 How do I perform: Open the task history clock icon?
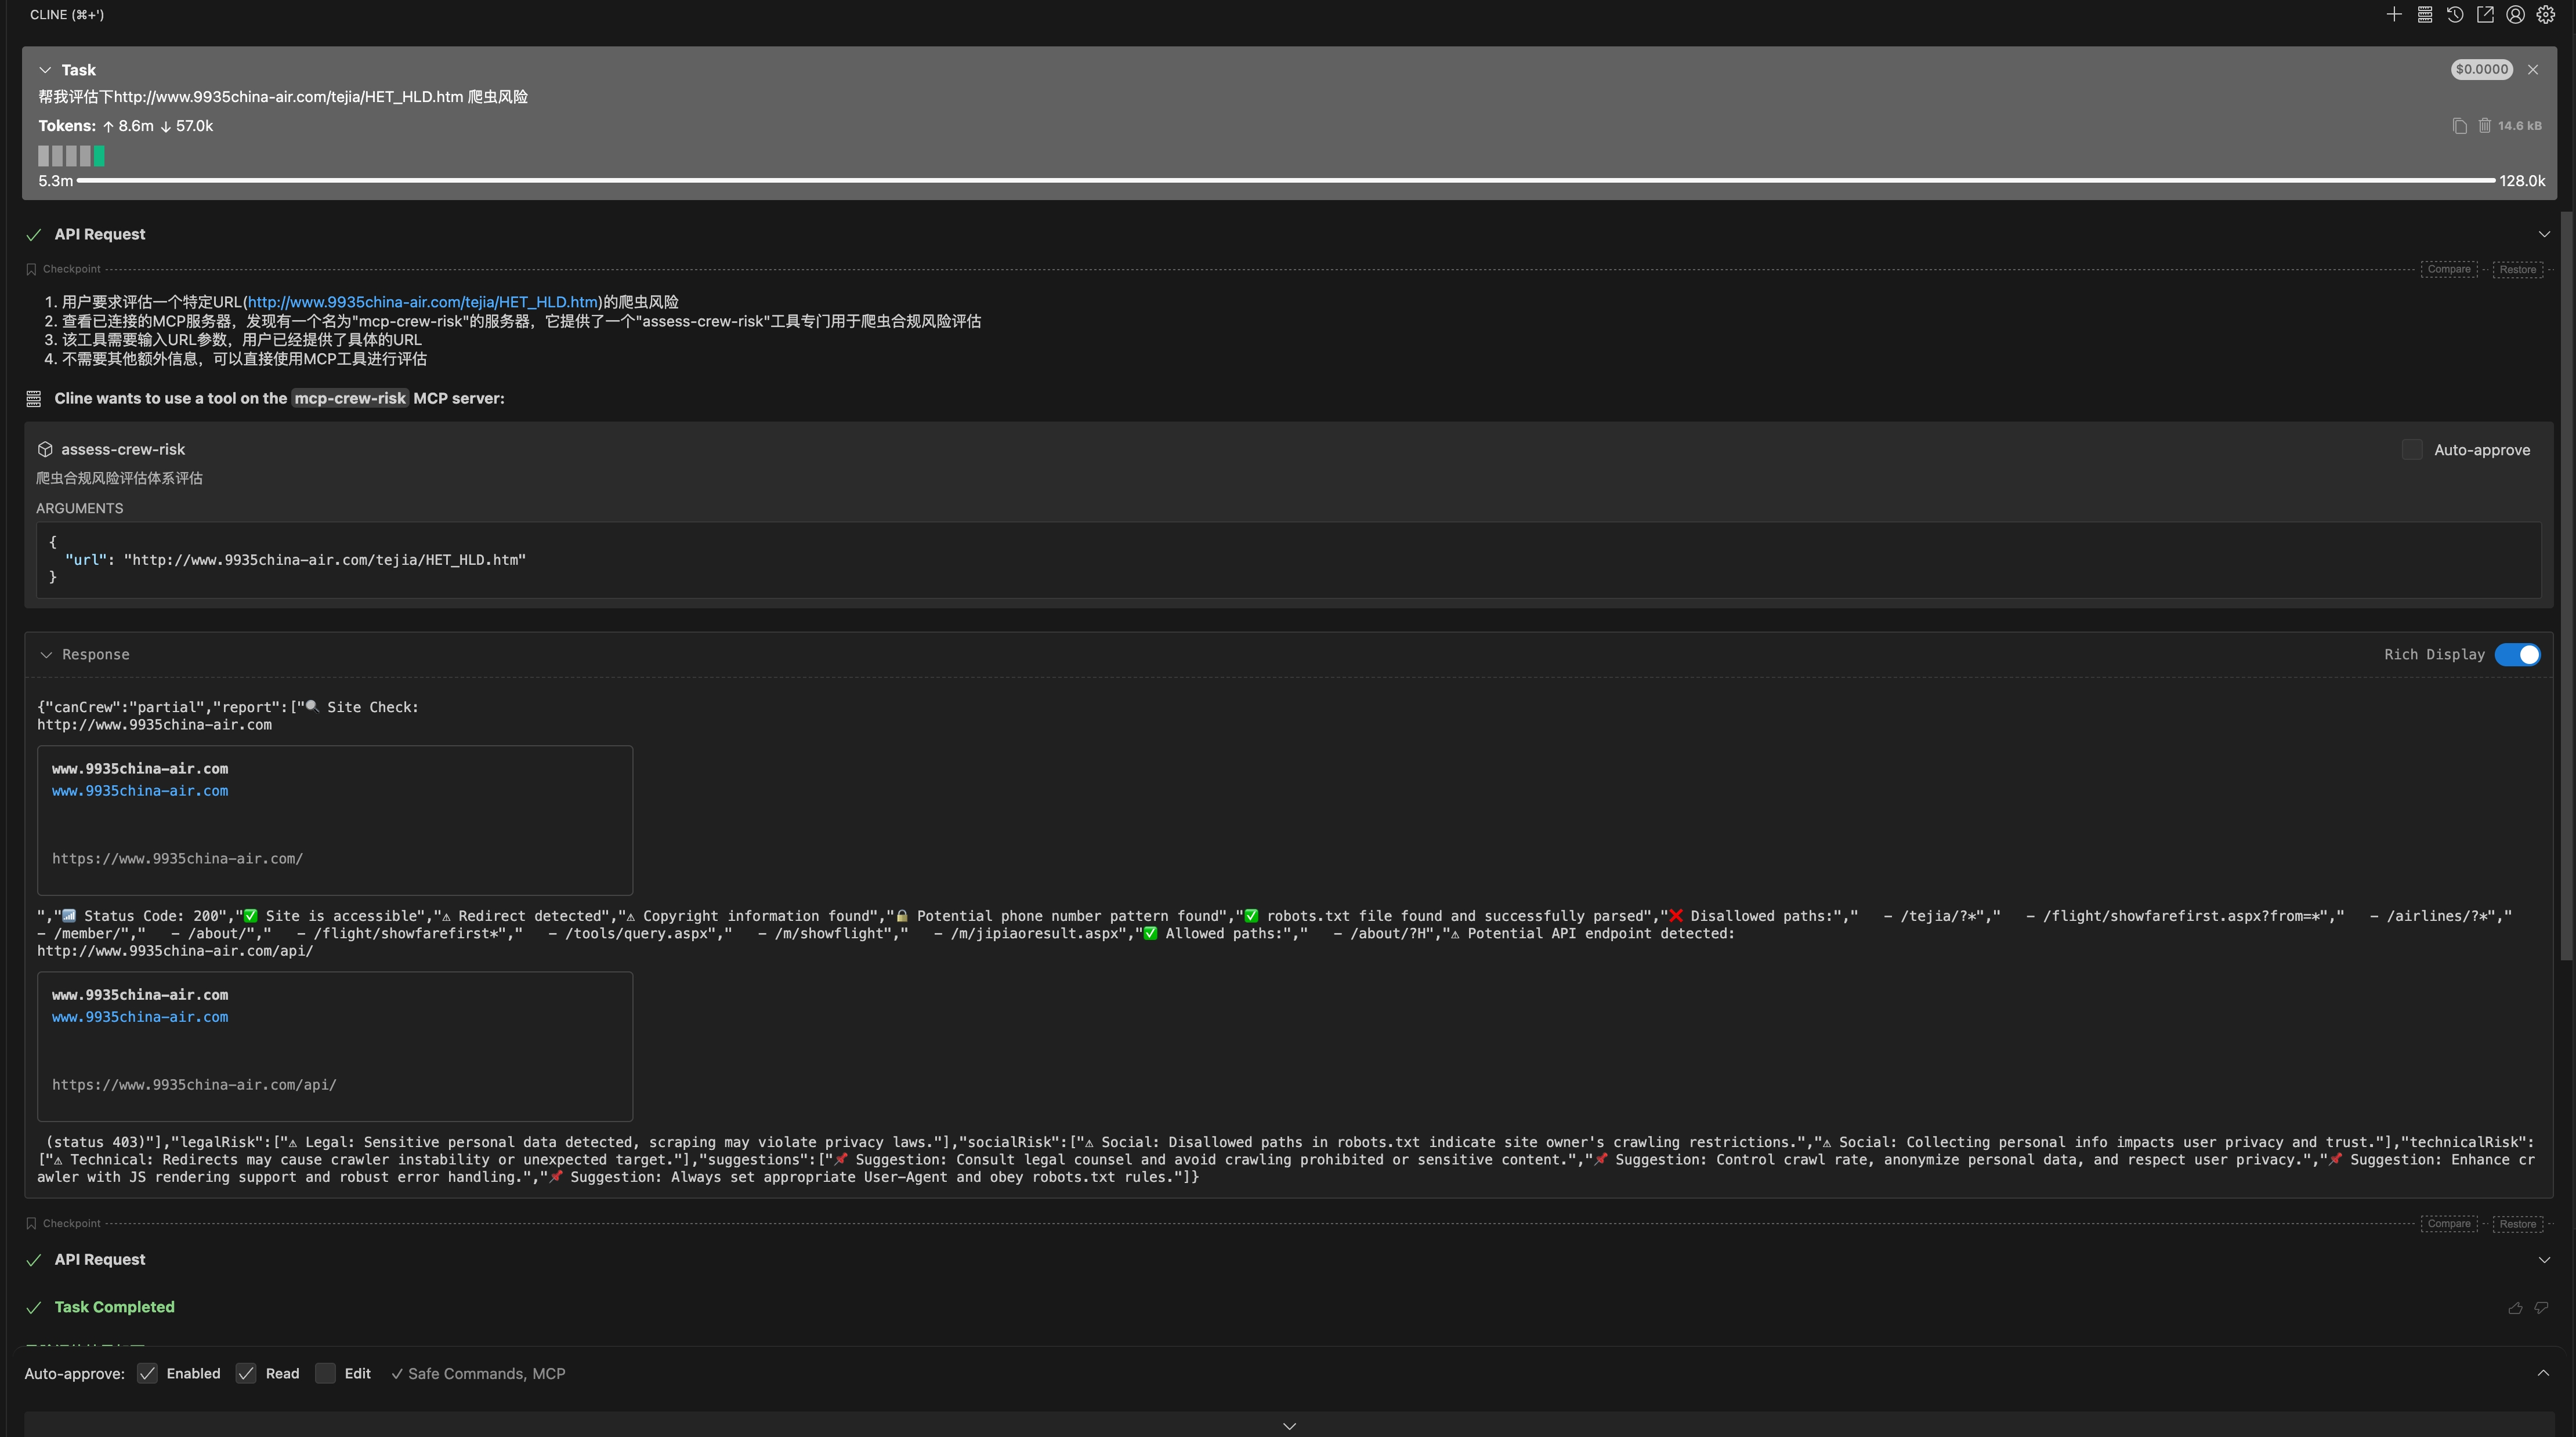coord(2455,14)
